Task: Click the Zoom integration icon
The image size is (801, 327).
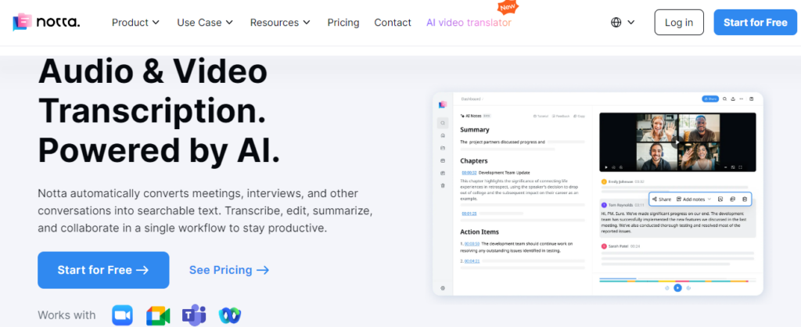Action: (x=123, y=315)
